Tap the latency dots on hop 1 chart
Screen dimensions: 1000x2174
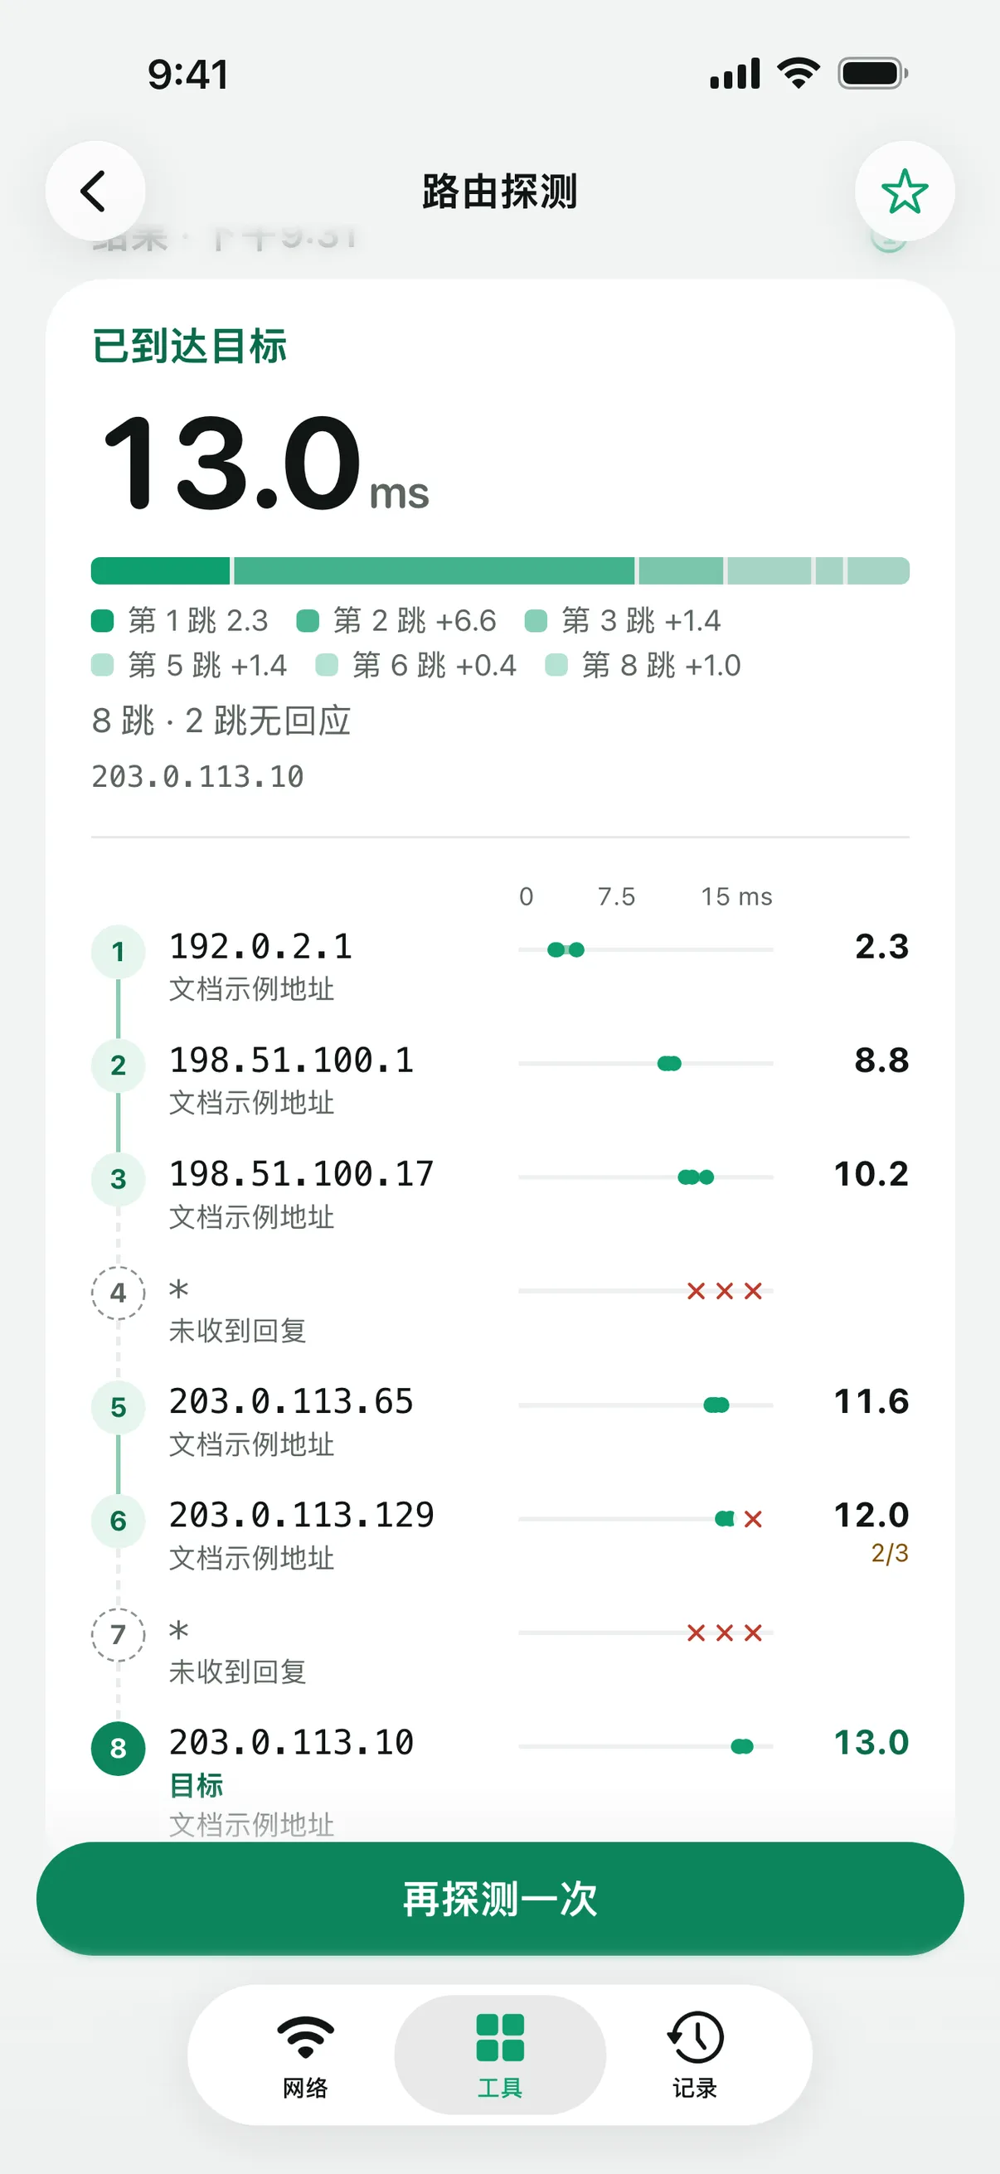[566, 950]
